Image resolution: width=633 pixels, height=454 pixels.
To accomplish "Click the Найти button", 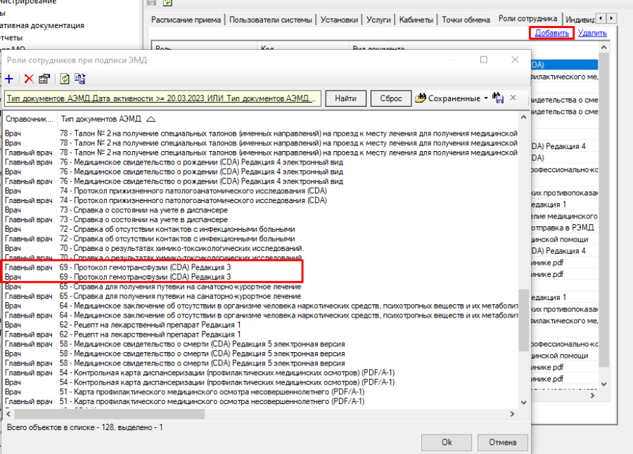I will point(345,98).
